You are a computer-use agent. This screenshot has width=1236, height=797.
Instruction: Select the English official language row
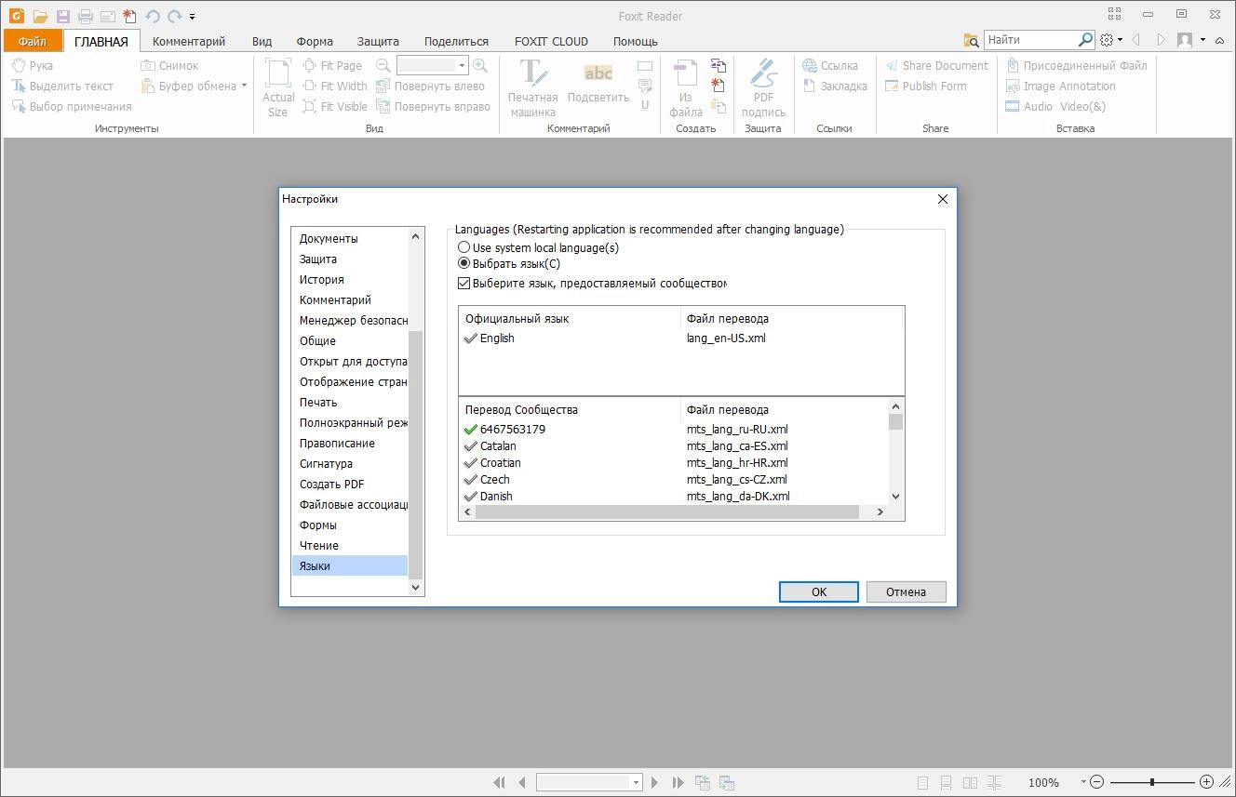click(681, 339)
